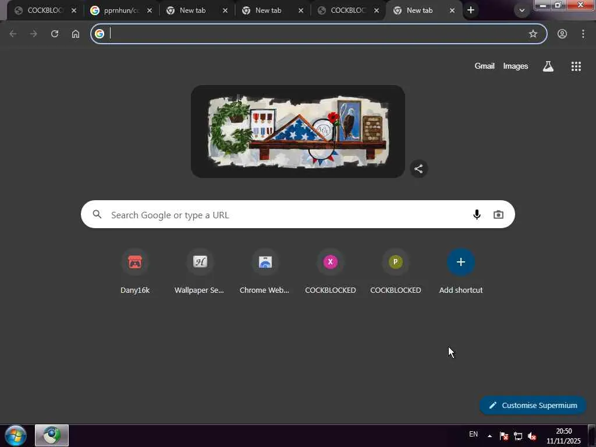
Task: Click the Customise Supermium button
Action: (x=533, y=405)
